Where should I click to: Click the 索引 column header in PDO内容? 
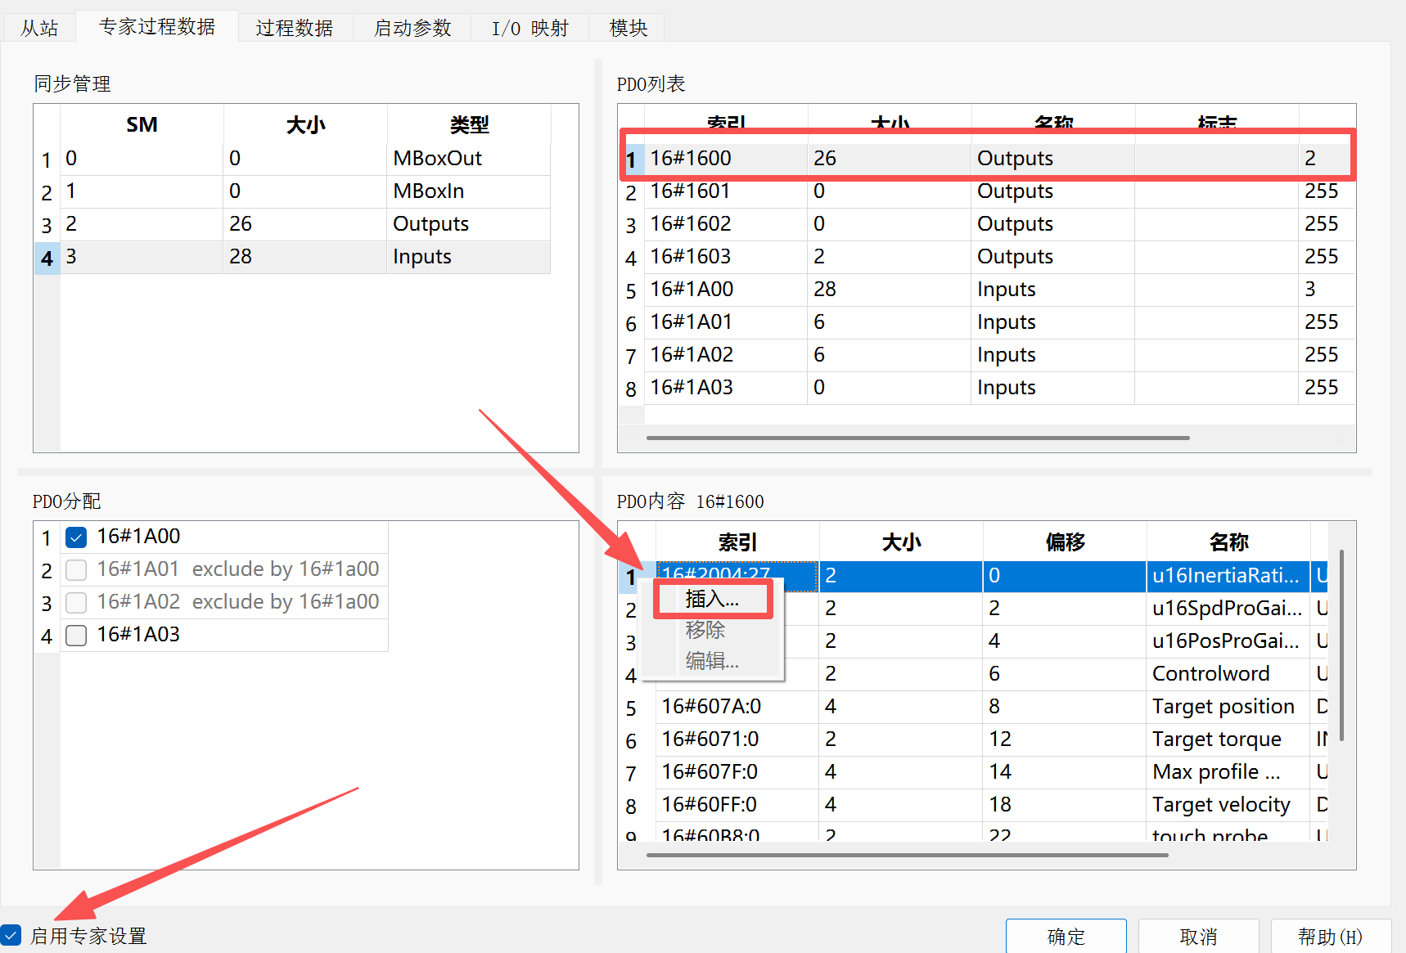tap(737, 542)
